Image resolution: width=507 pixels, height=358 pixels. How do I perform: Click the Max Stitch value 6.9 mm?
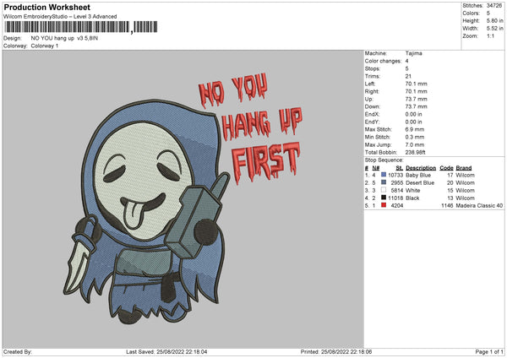pyautogui.click(x=415, y=129)
